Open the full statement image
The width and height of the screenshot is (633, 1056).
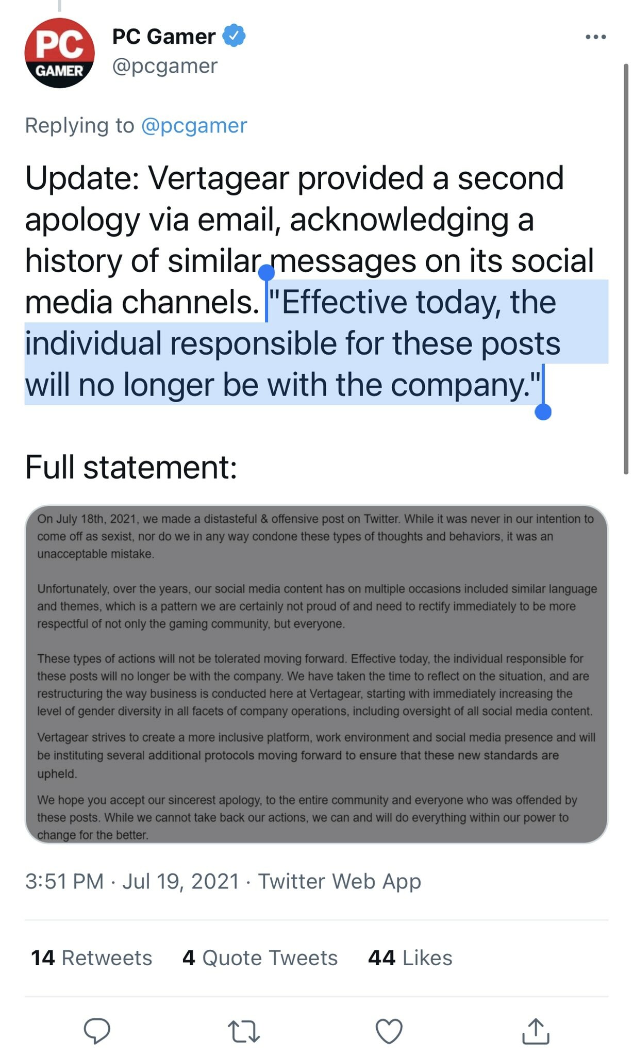[x=316, y=674]
